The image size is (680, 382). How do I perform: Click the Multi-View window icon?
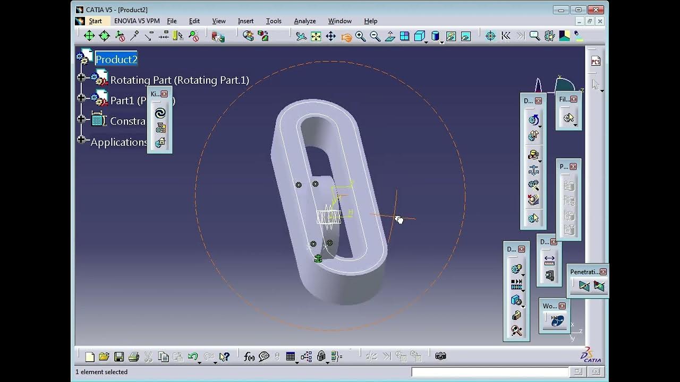404,36
